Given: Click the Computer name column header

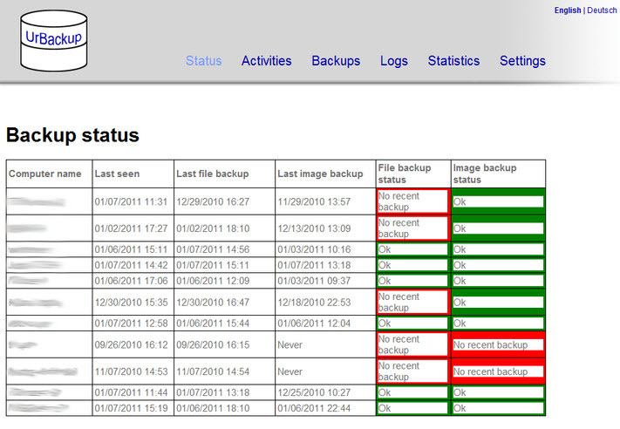Looking at the screenshot, I should tap(45, 174).
